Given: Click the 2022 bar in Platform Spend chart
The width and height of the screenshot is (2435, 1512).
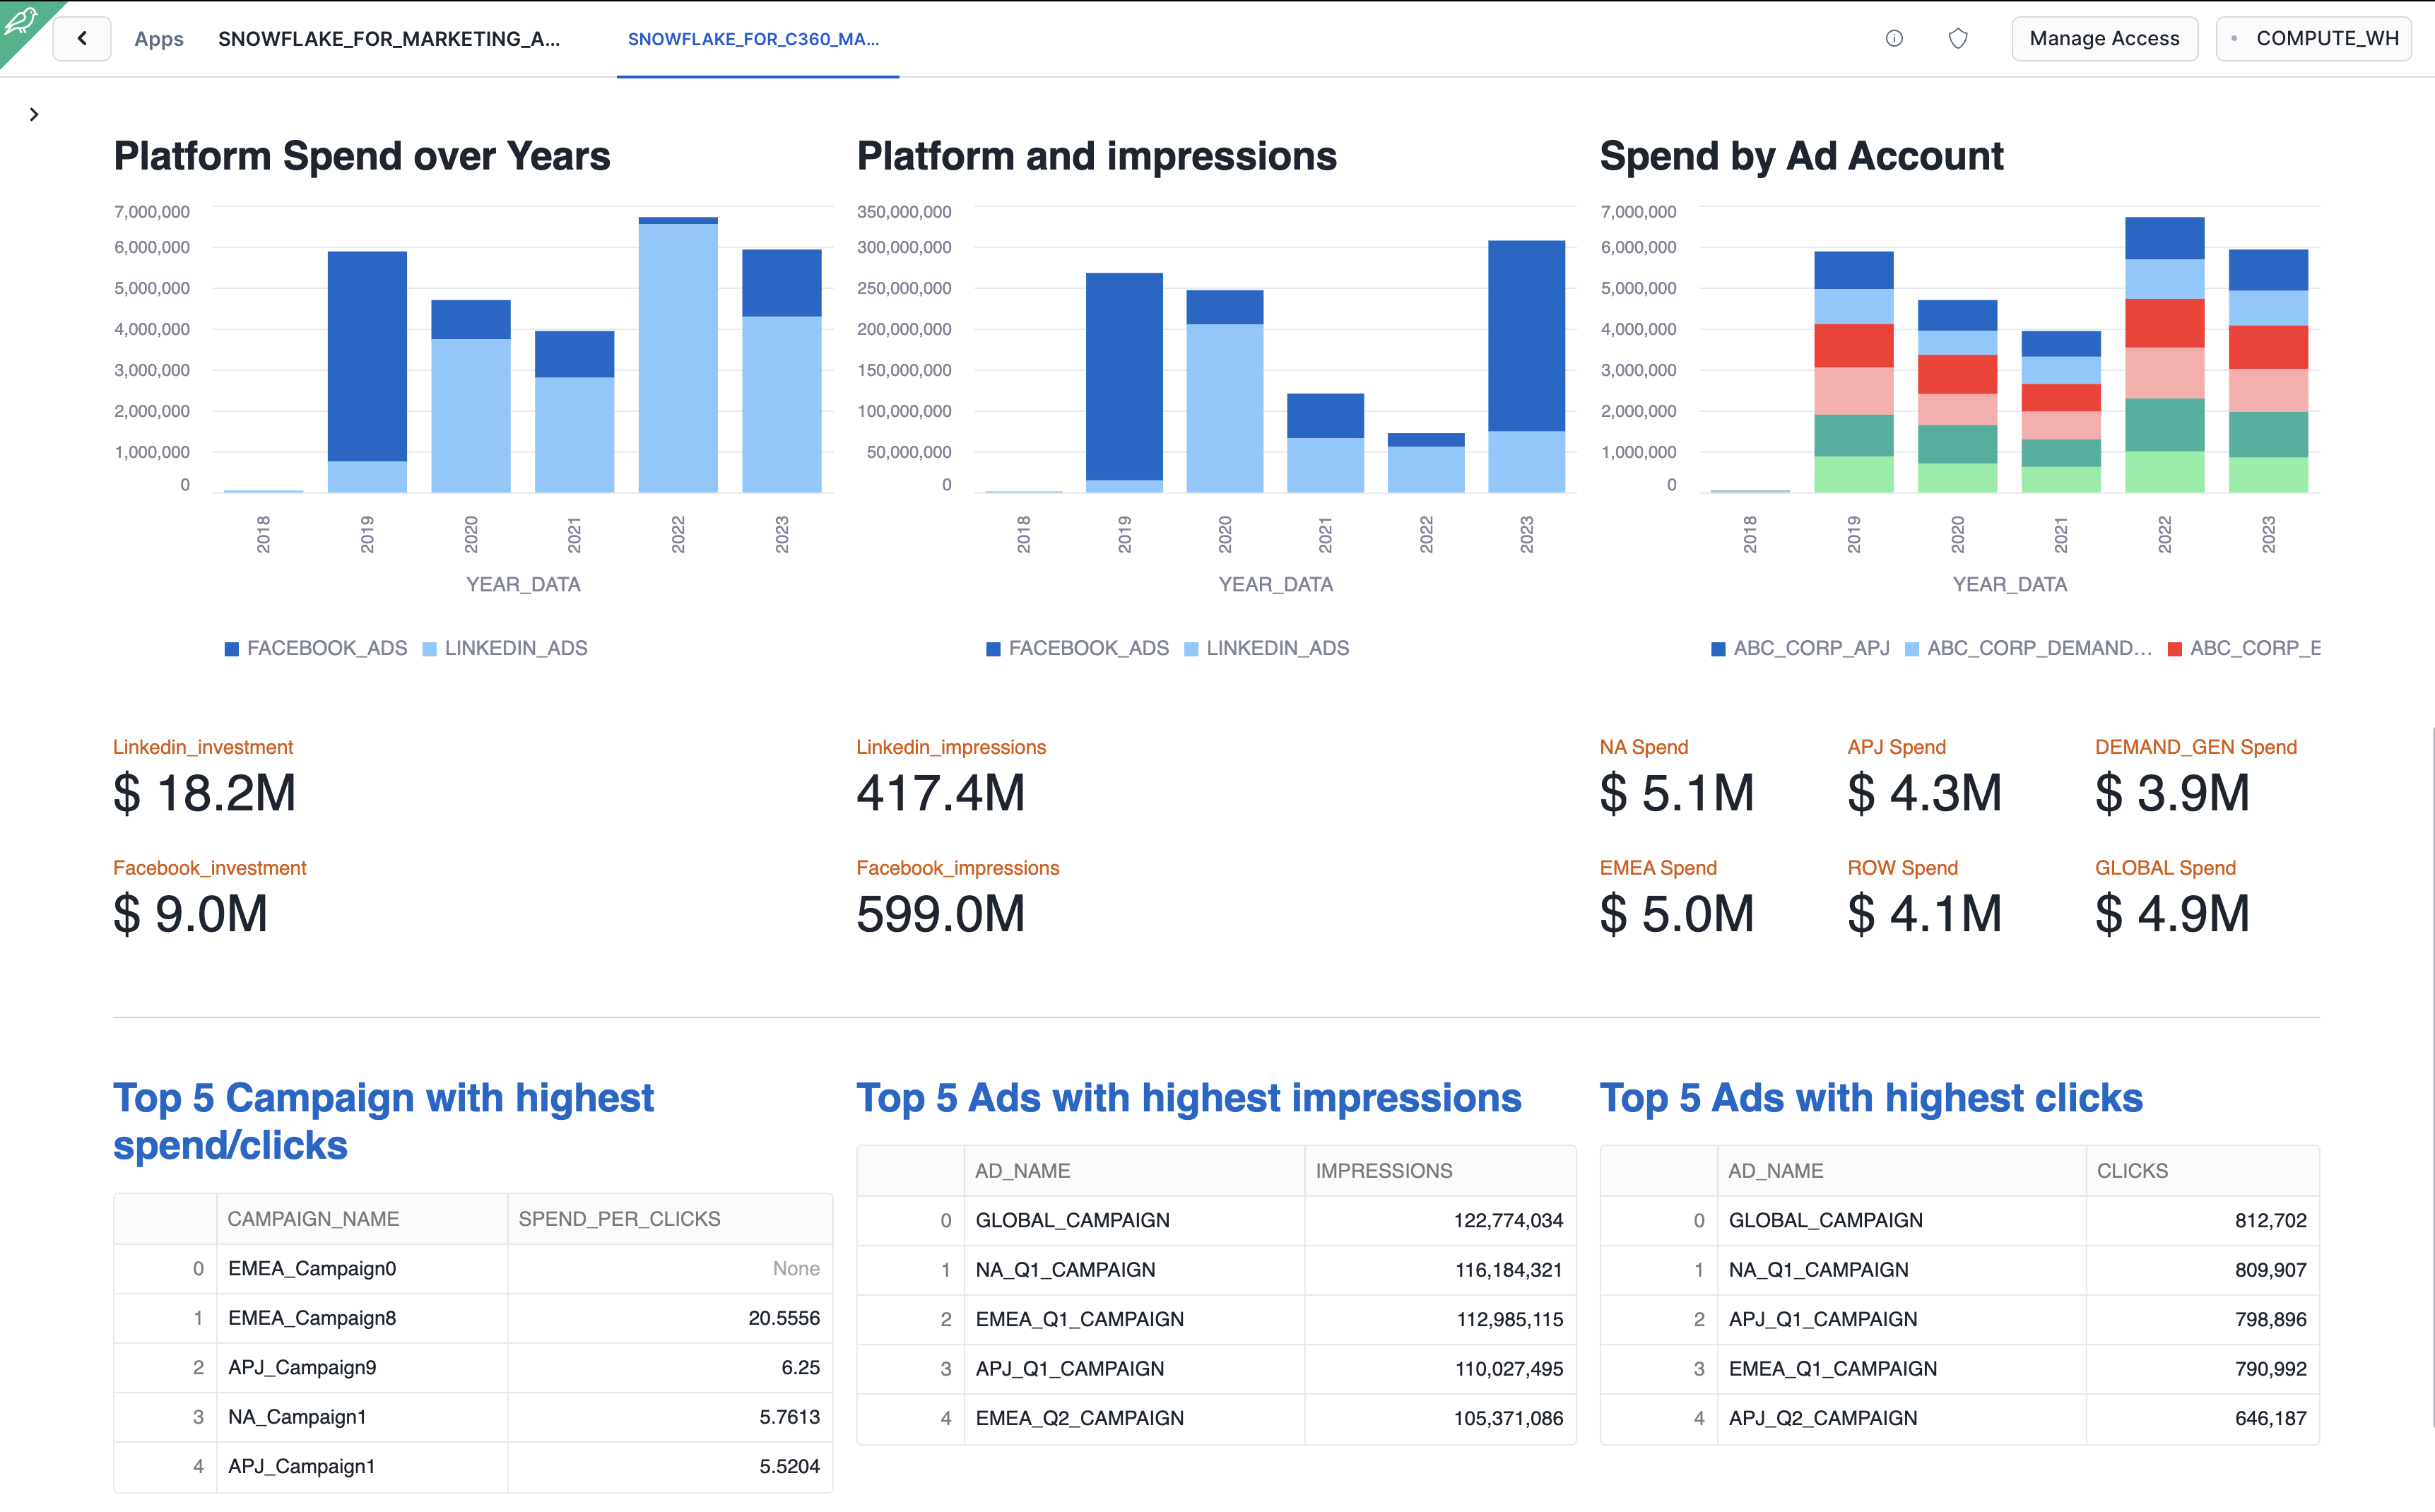Looking at the screenshot, I should (678, 355).
